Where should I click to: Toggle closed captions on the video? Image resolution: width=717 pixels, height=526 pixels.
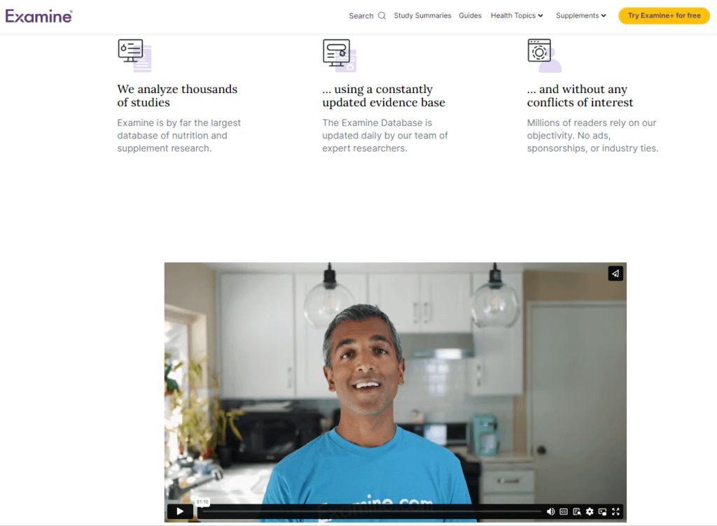564,511
